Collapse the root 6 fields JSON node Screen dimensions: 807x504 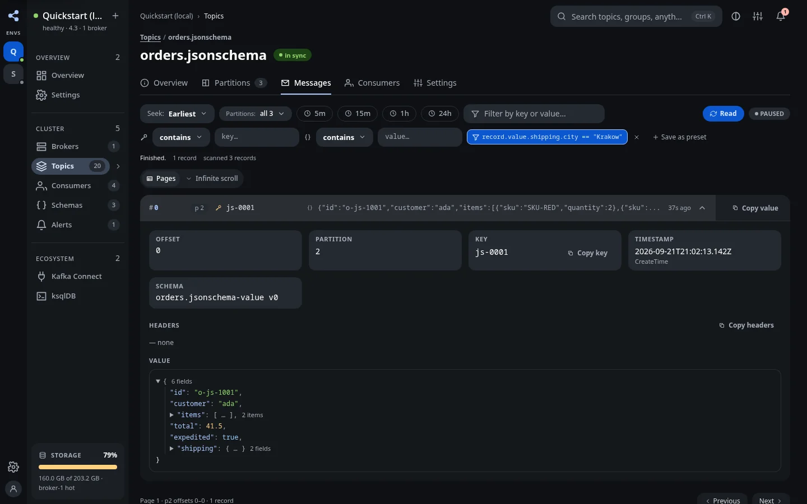point(158,381)
